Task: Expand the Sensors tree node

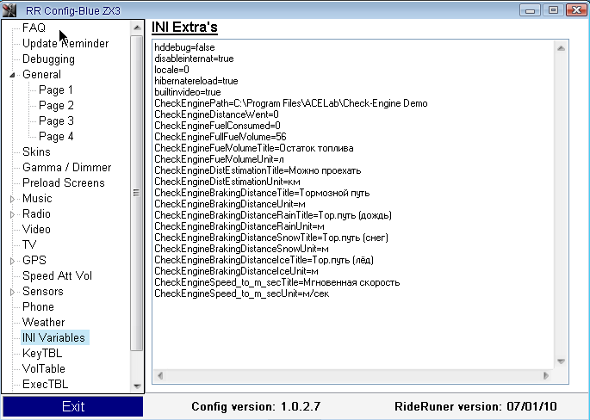Action: tap(13, 292)
